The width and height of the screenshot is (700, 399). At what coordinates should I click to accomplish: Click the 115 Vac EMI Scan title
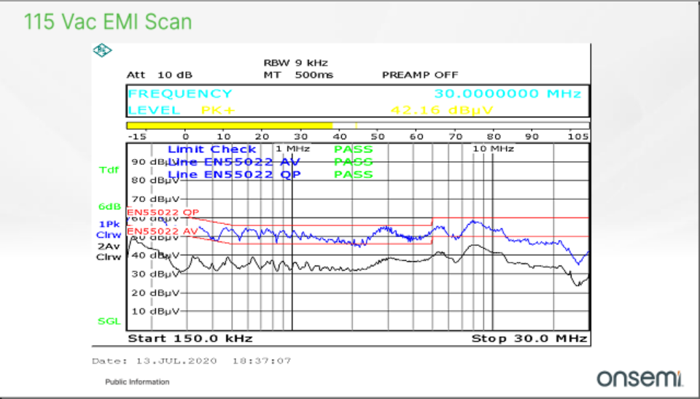click(108, 22)
